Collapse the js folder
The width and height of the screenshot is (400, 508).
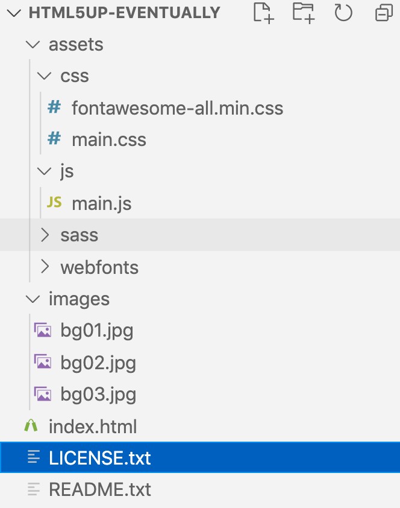pyautogui.click(x=45, y=171)
